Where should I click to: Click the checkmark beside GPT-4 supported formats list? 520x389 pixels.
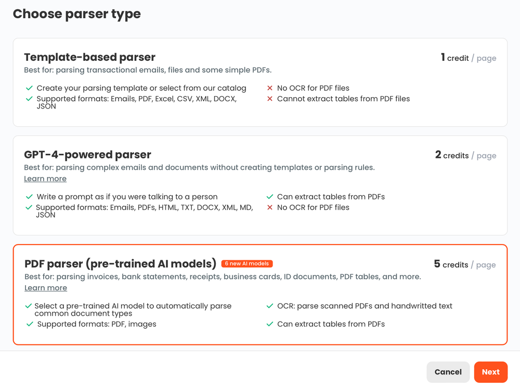(29, 207)
